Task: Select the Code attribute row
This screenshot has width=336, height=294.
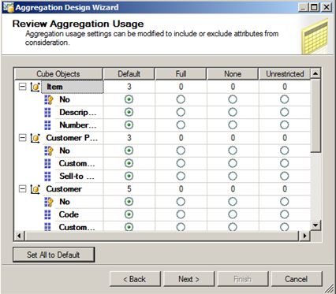Action: [x=69, y=214]
